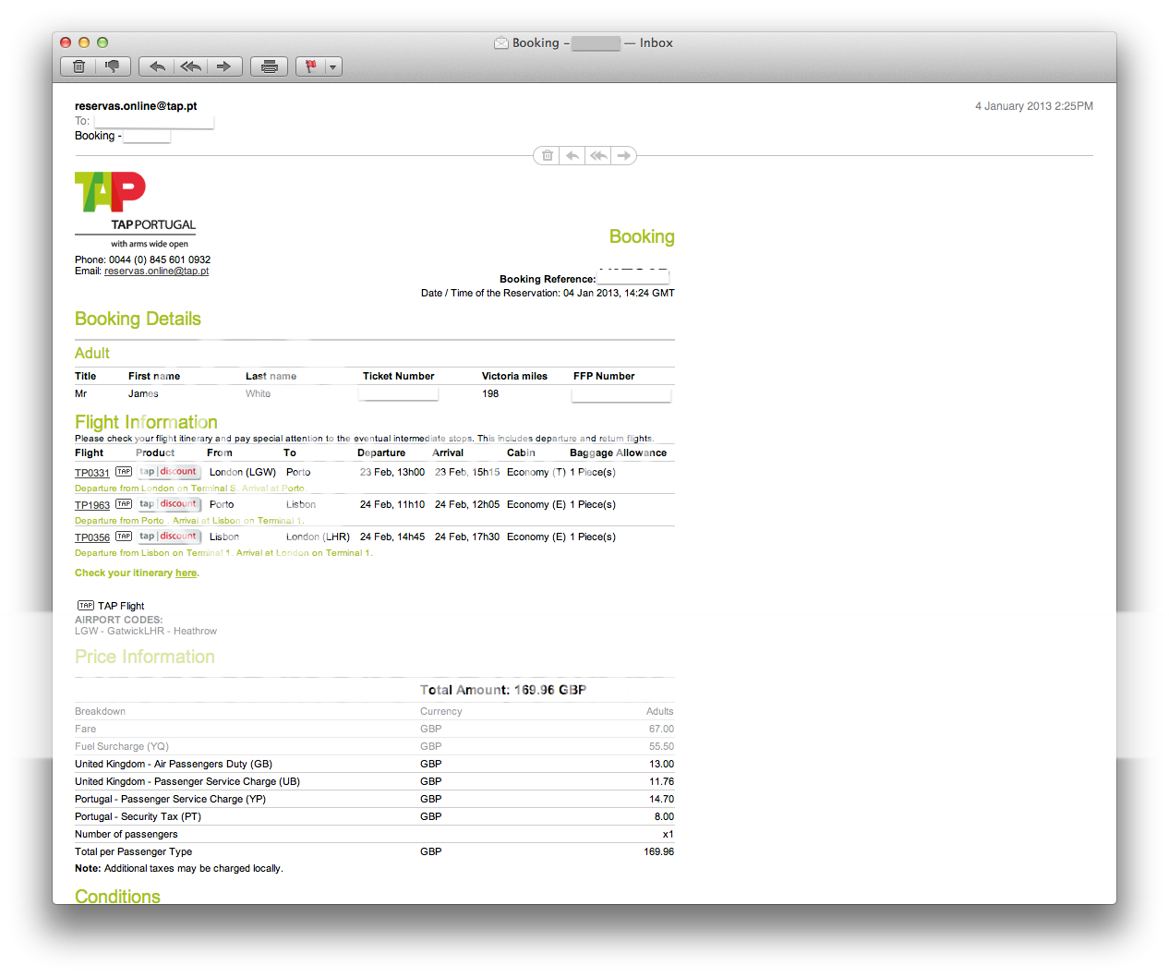Open the flag color dropdown arrow
The width and height of the screenshot is (1169, 977).
333,66
